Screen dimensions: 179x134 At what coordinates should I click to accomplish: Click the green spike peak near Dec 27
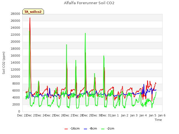(67, 45)
